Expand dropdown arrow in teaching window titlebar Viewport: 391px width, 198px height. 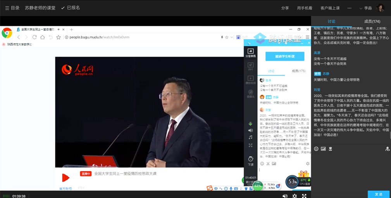279,43
